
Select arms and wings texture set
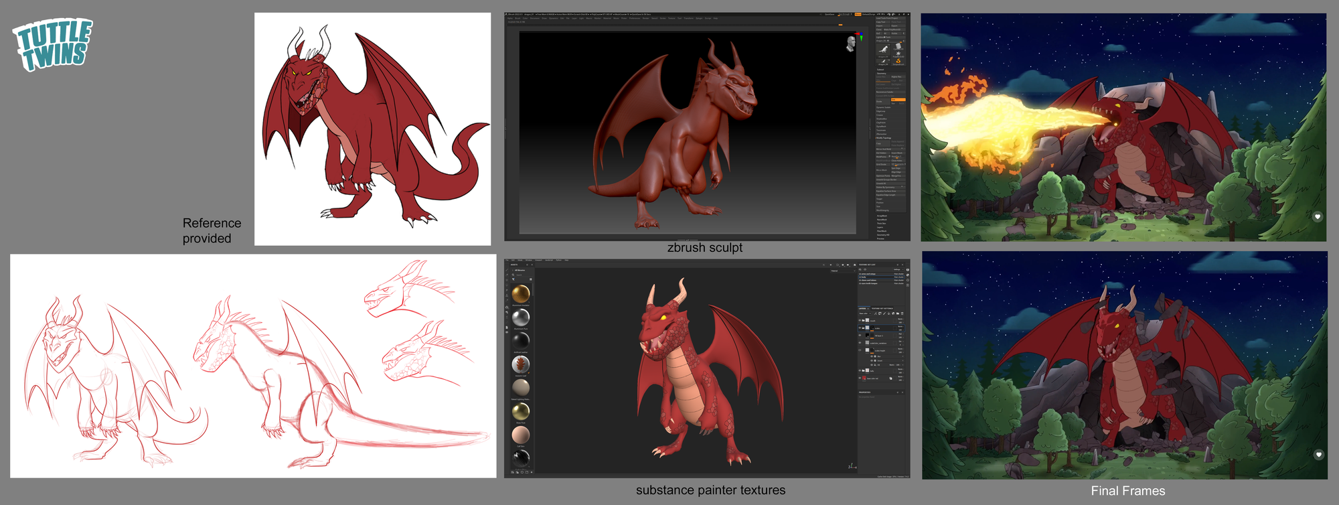pos(881,274)
